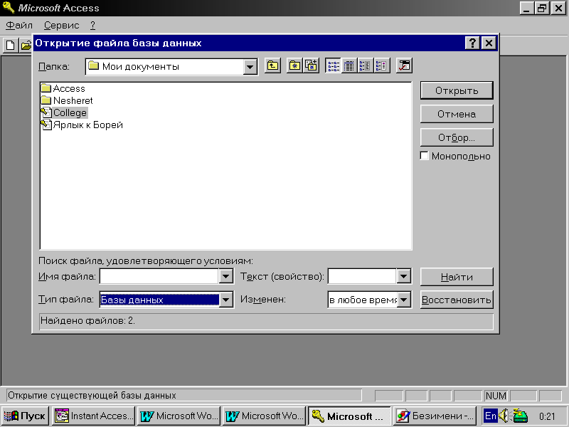569x427 pixels.
Task: Click the volume speaker tray icon
Action: click(504, 416)
